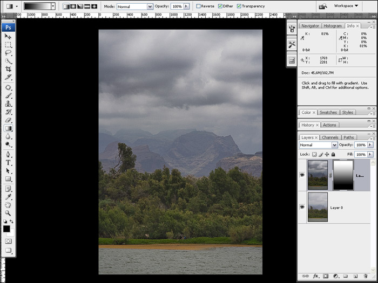Screen dimensions: 378x283
Task: Choose the radial gradient style icon
Action: [73, 6]
